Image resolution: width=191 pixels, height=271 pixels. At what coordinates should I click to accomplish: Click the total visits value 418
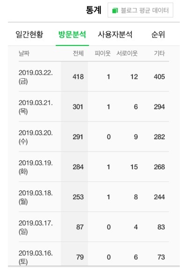coord(78,76)
